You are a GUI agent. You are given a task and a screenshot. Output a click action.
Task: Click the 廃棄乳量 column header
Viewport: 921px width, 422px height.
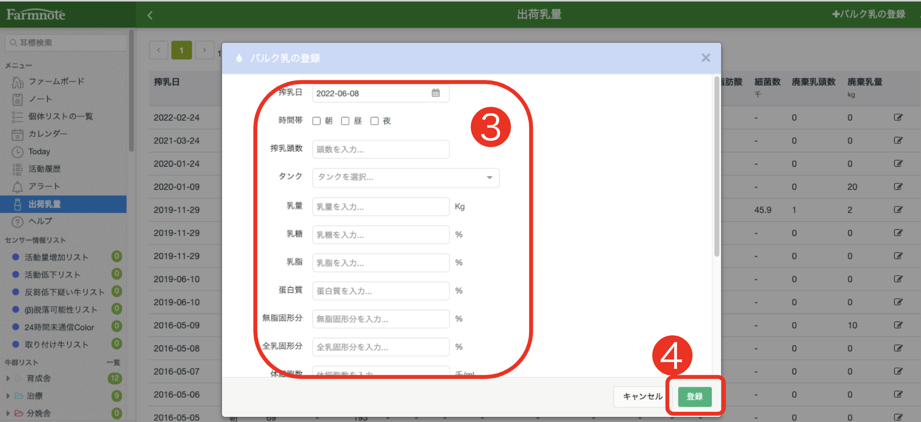pyautogui.click(x=864, y=82)
